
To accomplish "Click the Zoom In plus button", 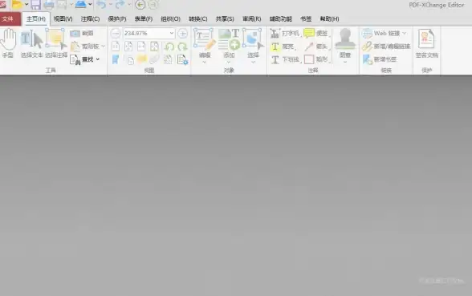I will pyautogui.click(x=182, y=34).
